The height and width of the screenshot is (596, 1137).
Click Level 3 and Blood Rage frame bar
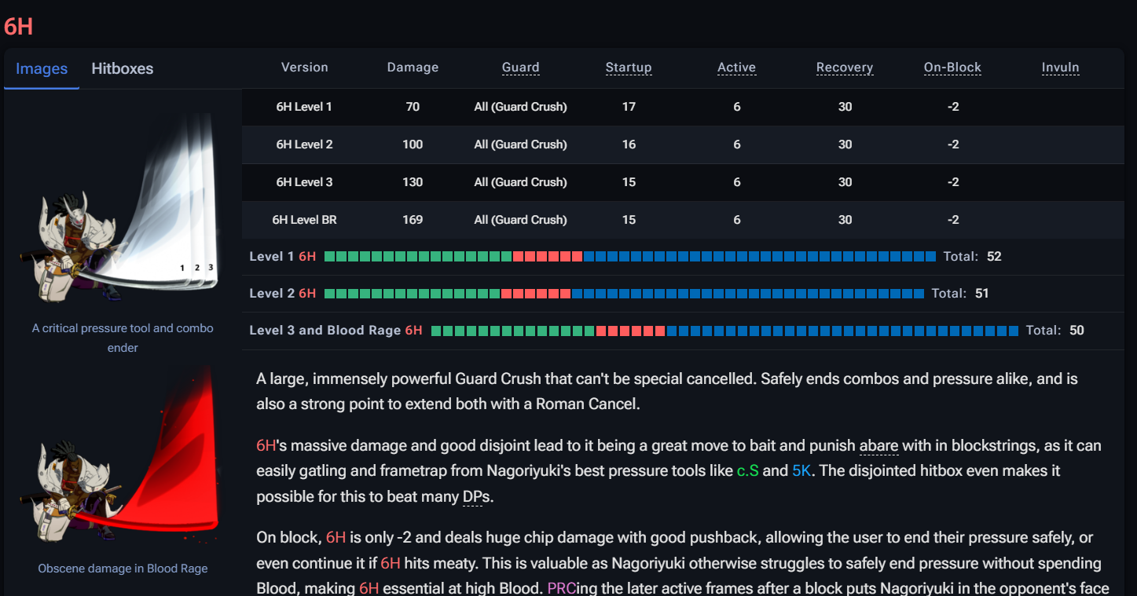click(724, 331)
